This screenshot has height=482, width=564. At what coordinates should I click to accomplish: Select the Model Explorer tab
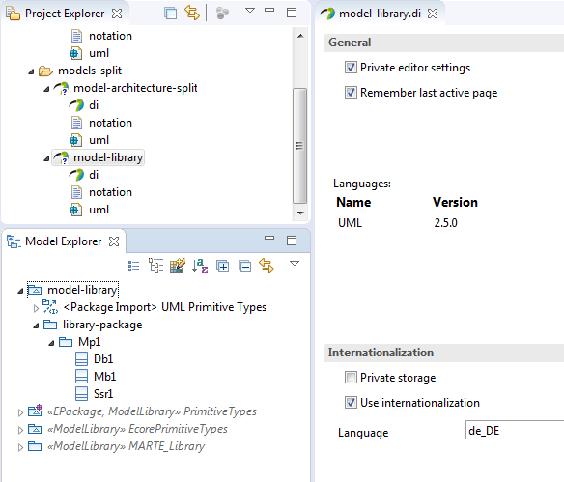[64, 241]
